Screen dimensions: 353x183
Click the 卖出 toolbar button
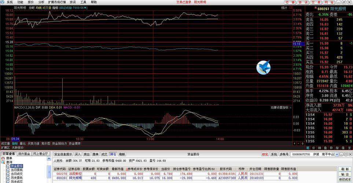pyautogui.click(x=87, y=154)
